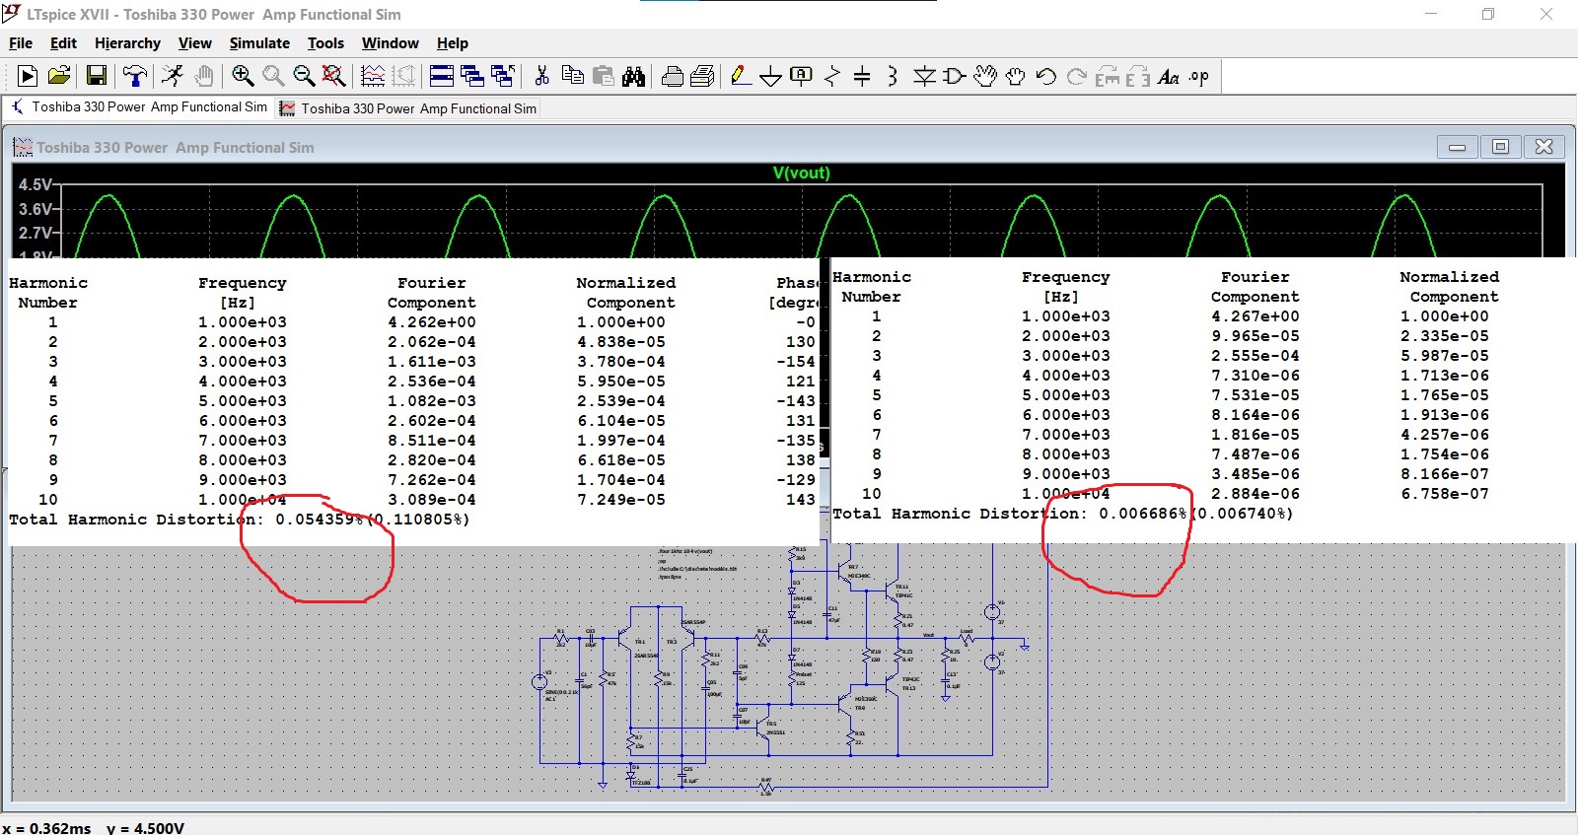Click the Tile windows horizontally icon

tap(442, 76)
